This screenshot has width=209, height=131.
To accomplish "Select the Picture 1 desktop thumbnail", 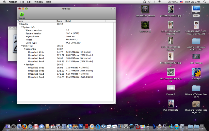I will (x=171, y=88).
